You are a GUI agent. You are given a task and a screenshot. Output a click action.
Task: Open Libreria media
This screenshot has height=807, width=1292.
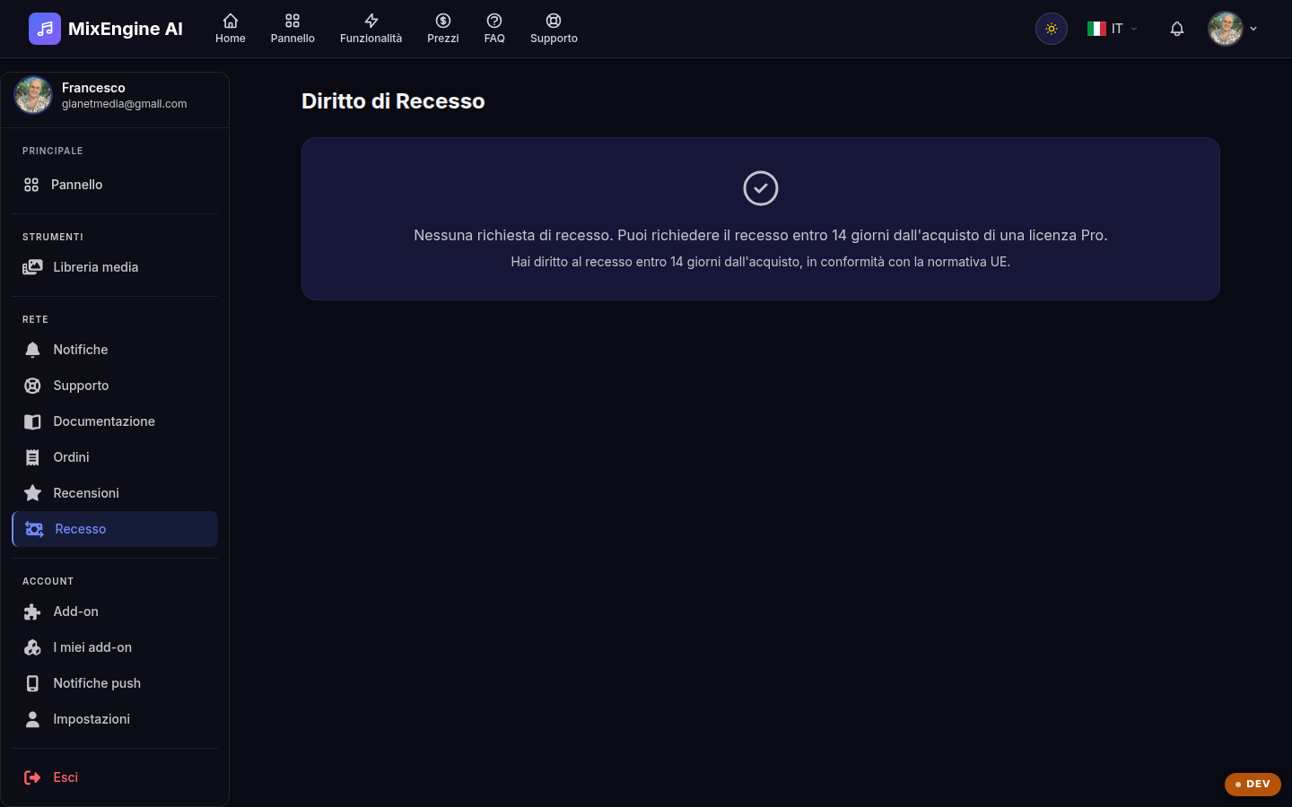click(x=115, y=267)
